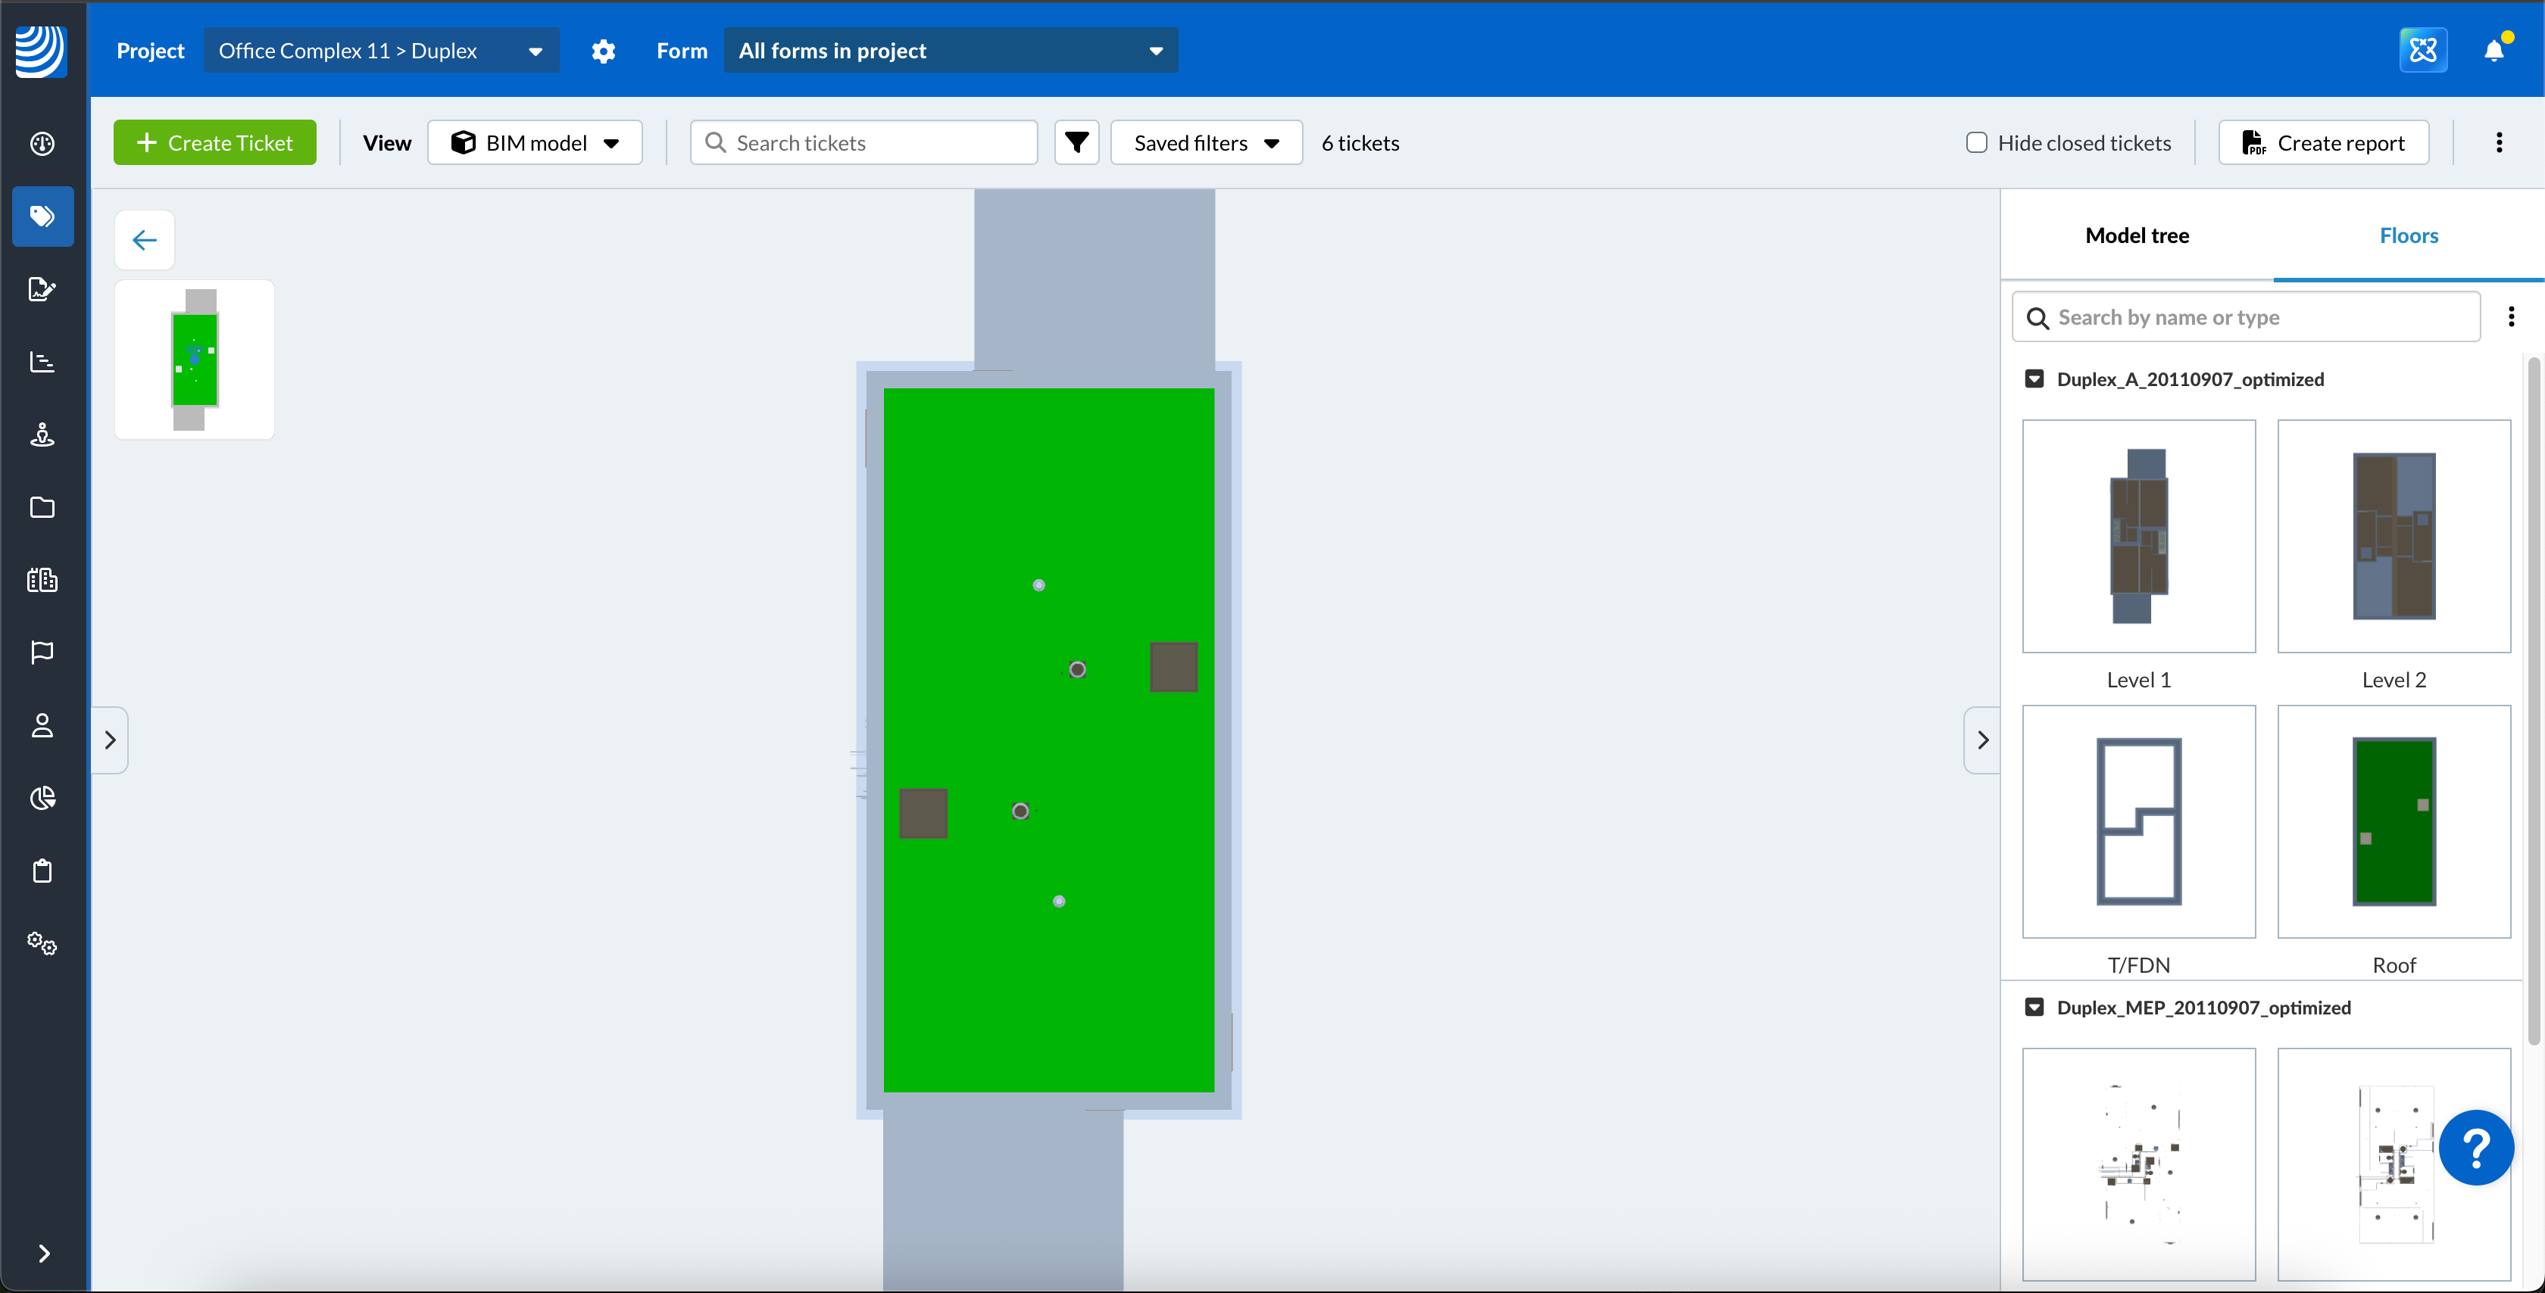Switch to the Model tree tab
The height and width of the screenshot is (1293, 2545).
tap(2136, 235)
